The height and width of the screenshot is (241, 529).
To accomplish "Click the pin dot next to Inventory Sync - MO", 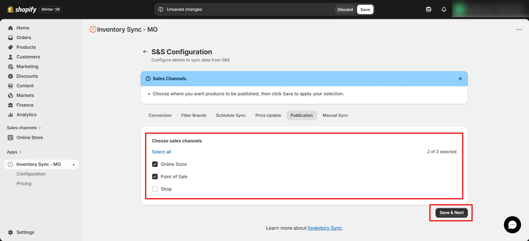I will [74, 165].
